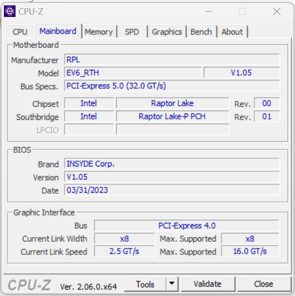The width and height of the screenshot is (295, 296).
Task: Minimize the CPU-Z window
Action: click(208, 11)
